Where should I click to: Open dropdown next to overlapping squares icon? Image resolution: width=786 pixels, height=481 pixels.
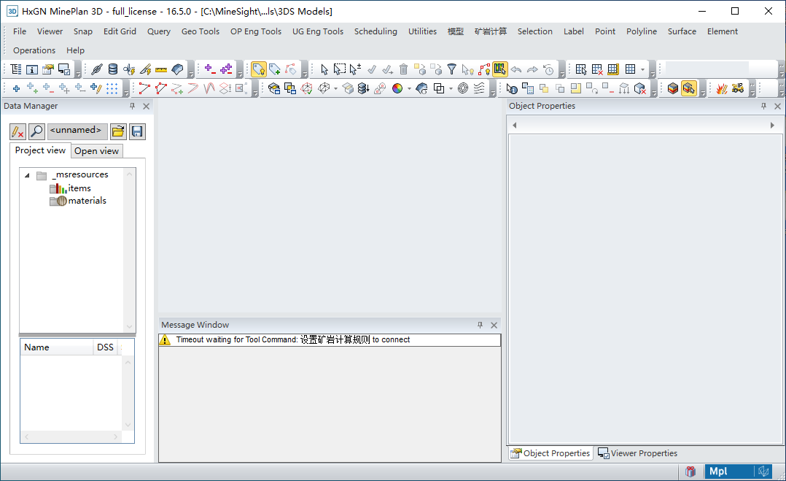451,89
